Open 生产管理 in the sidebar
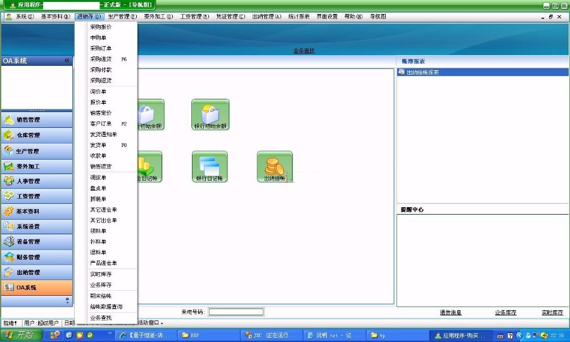This screenshot has height=342, width=570. [x=37, y=151]
